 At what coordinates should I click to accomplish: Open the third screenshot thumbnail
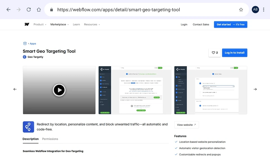tap(211, 90)
